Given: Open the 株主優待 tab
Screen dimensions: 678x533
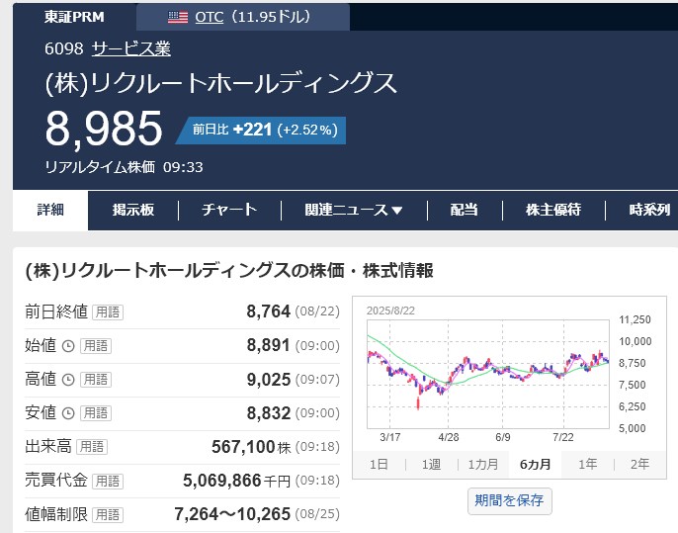Looking at the screenshot, I should (553, 210).
